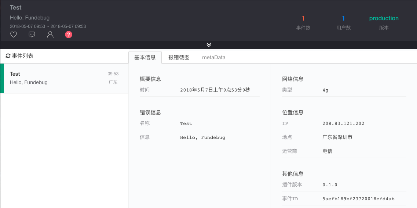The image size is (417, 208).
Task: Select the metaData tab
Action: coord(214,57)
